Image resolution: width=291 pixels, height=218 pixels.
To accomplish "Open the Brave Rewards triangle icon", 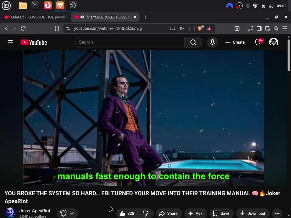I will tap(209, 28).
